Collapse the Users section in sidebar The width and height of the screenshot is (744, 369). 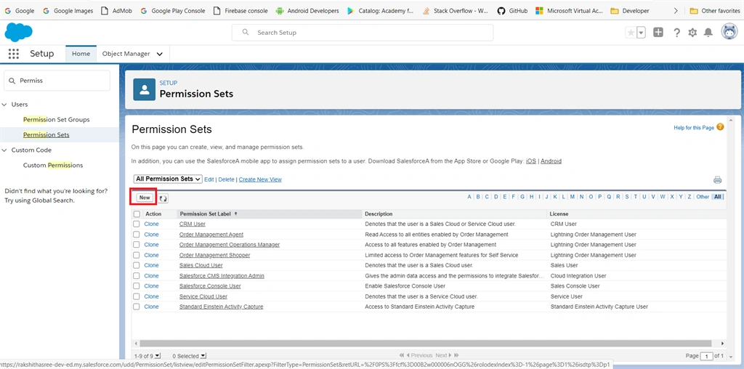(4, 105)
